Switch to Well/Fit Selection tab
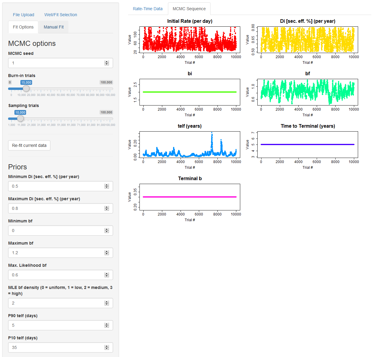The image size is (374, 357). [61, 15]
